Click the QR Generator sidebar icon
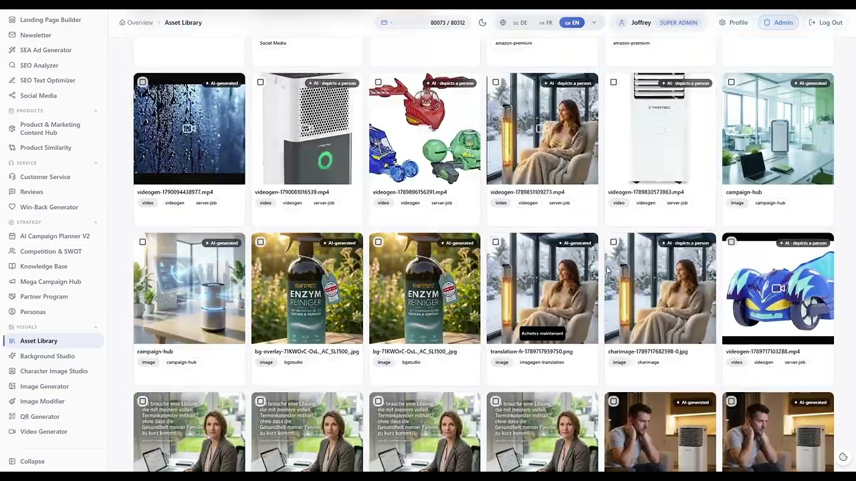This screenshot has height=481, width=856. [x=13, y=416]
